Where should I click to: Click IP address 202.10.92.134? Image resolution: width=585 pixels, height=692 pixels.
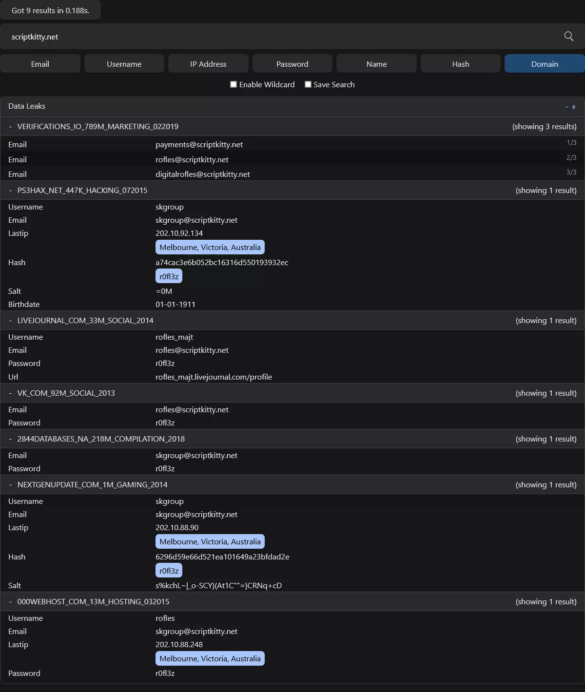tap(179, 233)
